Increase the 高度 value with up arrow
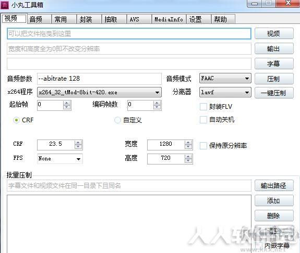The width and height of the screenshot is (300, 253). pyautogui.click(x=188, y=157)
